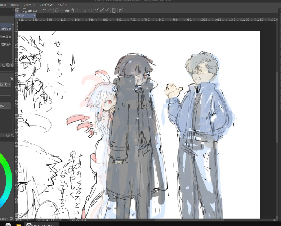This screenshot has height=226, width=281.
Task: Open the フィルター(I) Filter menu
Action: point(29,5)
